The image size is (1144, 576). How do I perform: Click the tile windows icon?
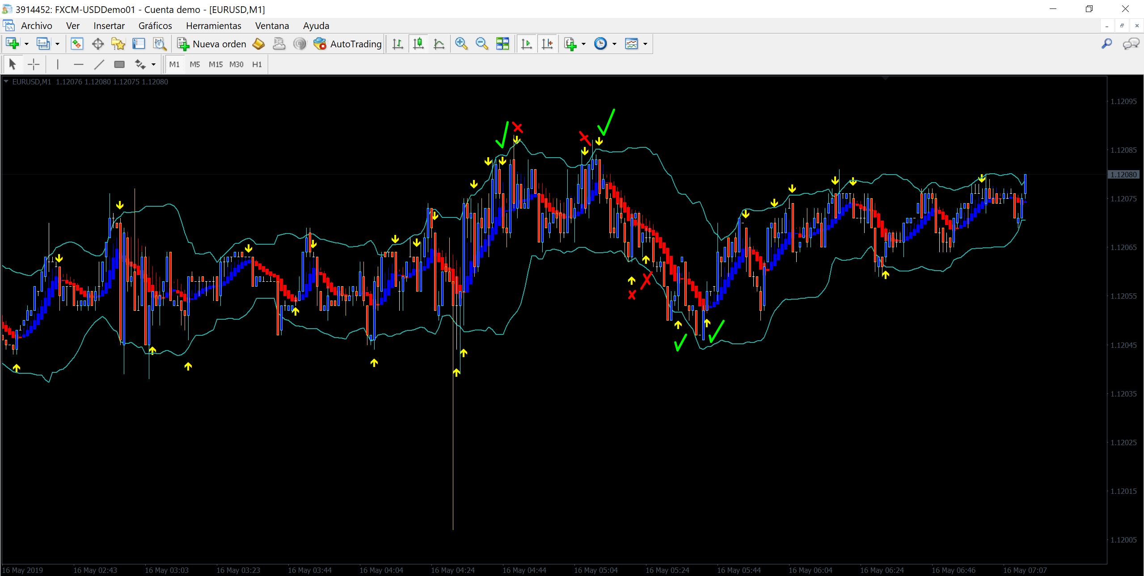pos(502,44)
